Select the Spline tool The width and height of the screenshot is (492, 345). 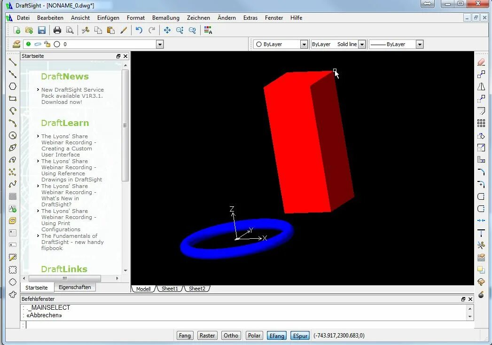(x=13, y=184)
